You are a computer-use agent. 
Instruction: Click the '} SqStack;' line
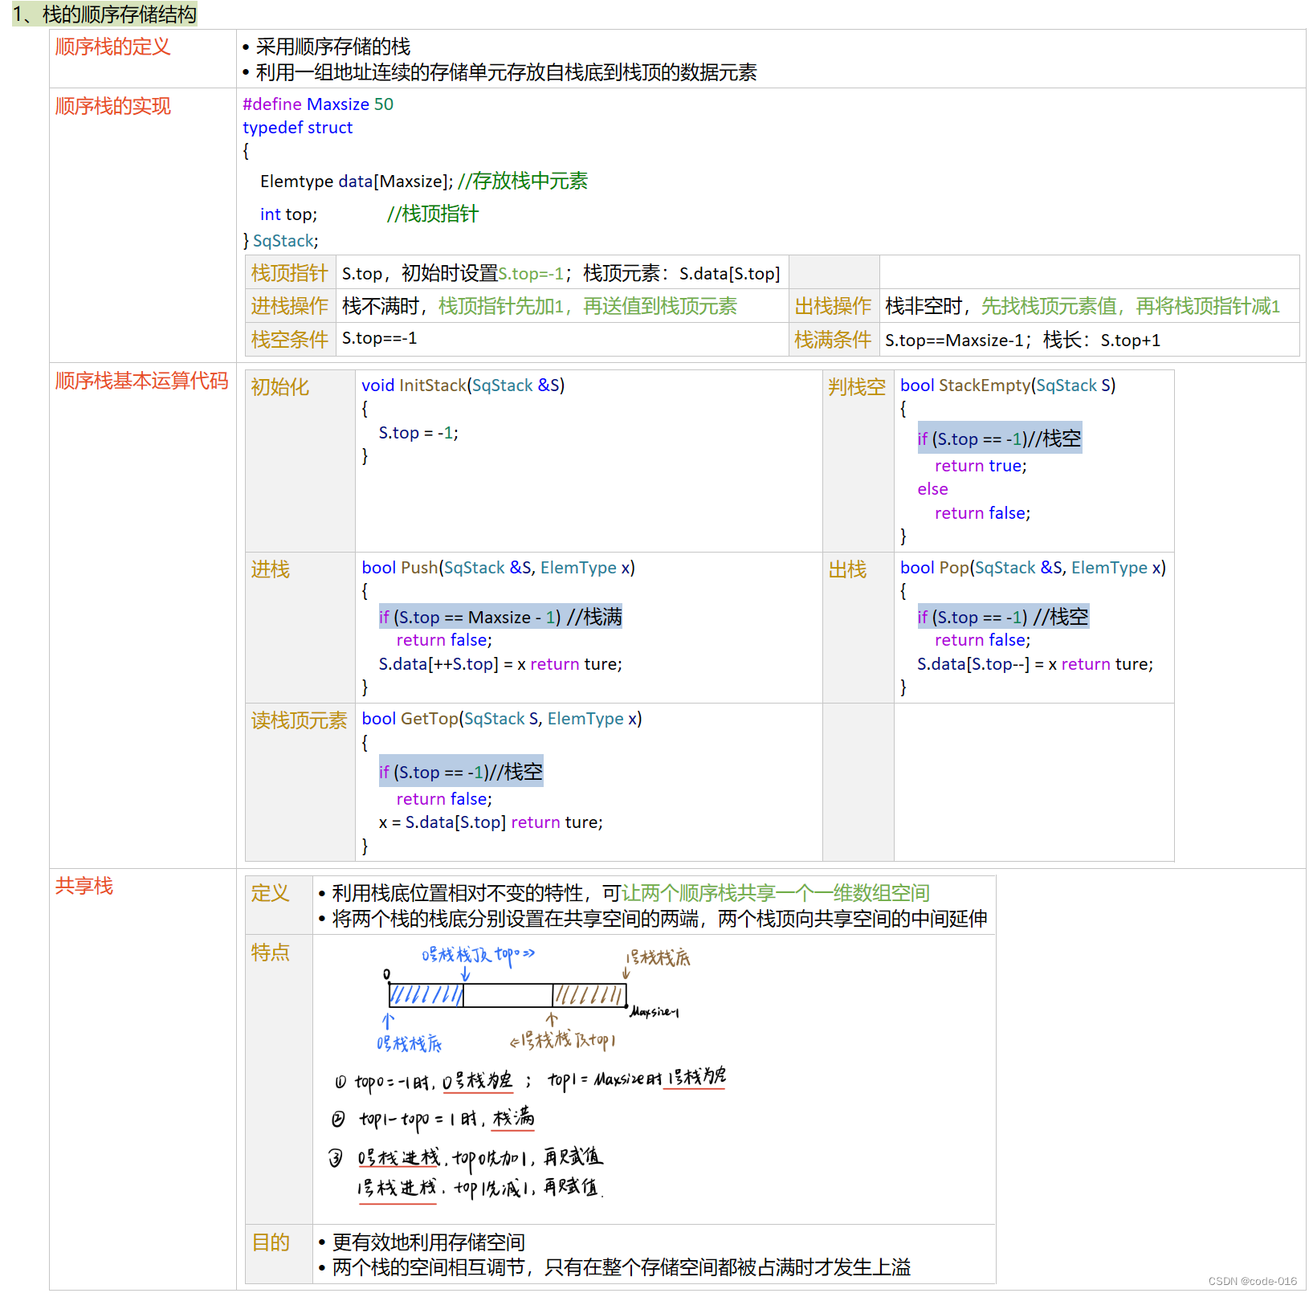pyautogui.click(x=281, y=241)
